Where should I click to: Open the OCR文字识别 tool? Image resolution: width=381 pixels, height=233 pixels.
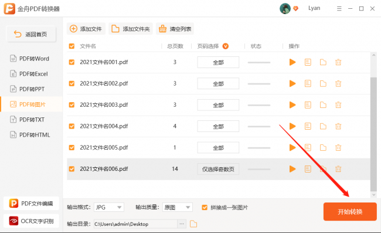pyautogui.click(x=31, y=221)
